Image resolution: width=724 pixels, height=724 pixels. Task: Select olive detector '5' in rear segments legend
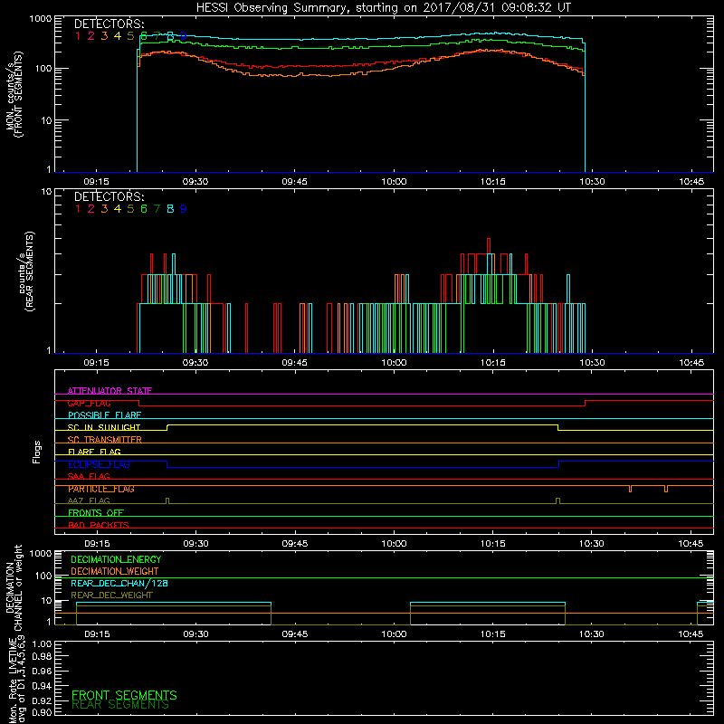point(130,209)
